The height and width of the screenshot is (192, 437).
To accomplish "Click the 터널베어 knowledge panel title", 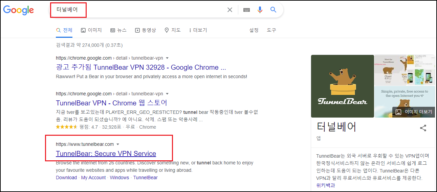I will (x=336, y=127).
